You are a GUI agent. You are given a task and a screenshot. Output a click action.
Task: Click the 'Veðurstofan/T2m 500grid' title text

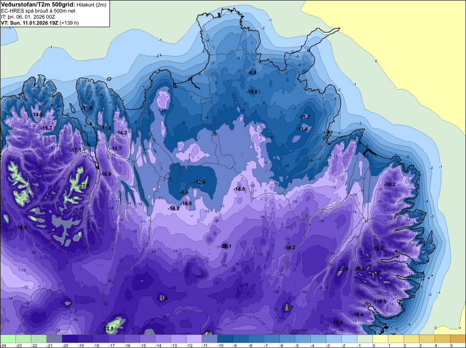pyautogui.click(x=38, y=5)
